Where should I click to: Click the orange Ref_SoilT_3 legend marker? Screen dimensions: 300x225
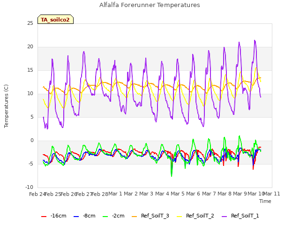click(135, 217)
